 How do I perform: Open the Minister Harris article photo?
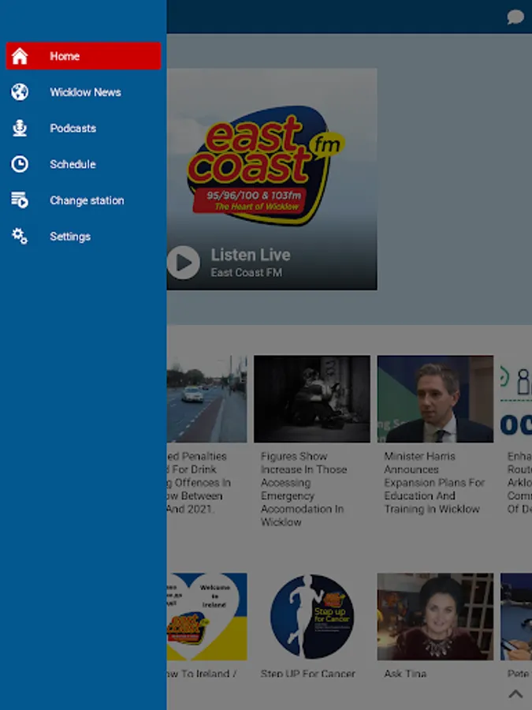(x=435, y=399)
